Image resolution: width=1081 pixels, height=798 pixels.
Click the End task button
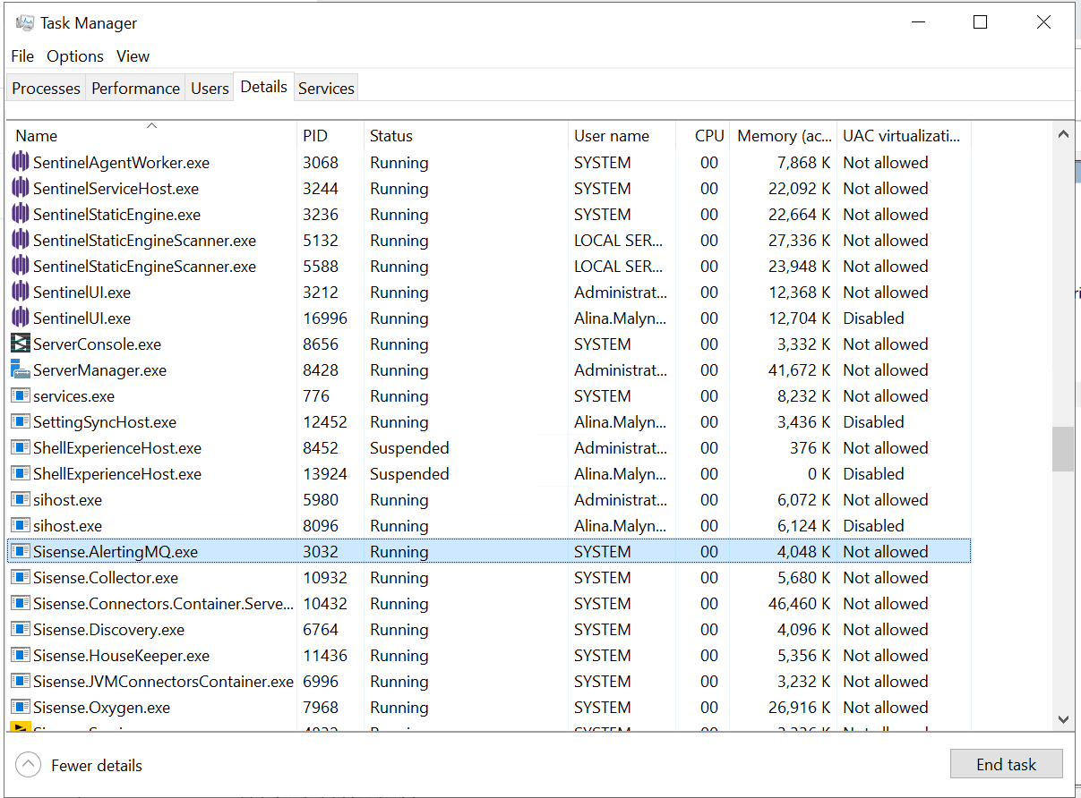point(1007,765)
